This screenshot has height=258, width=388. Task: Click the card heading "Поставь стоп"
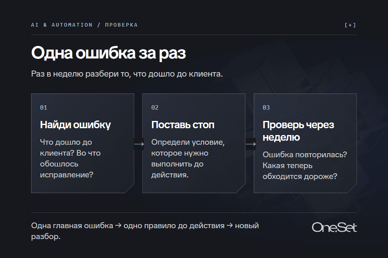pos(183,125)
